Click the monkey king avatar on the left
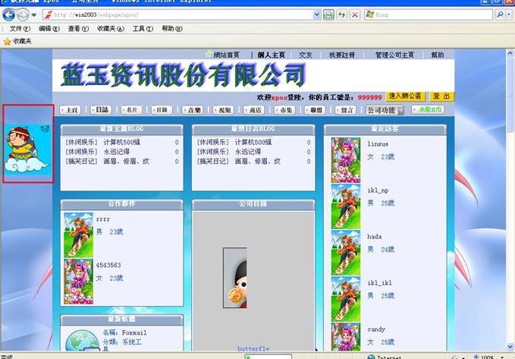Viewport: 515px width, 359px height. click(27, 146)
